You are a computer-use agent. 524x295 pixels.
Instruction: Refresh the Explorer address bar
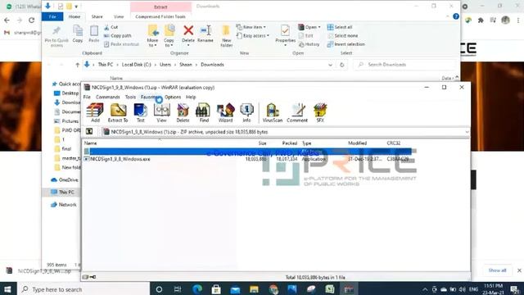342,65
